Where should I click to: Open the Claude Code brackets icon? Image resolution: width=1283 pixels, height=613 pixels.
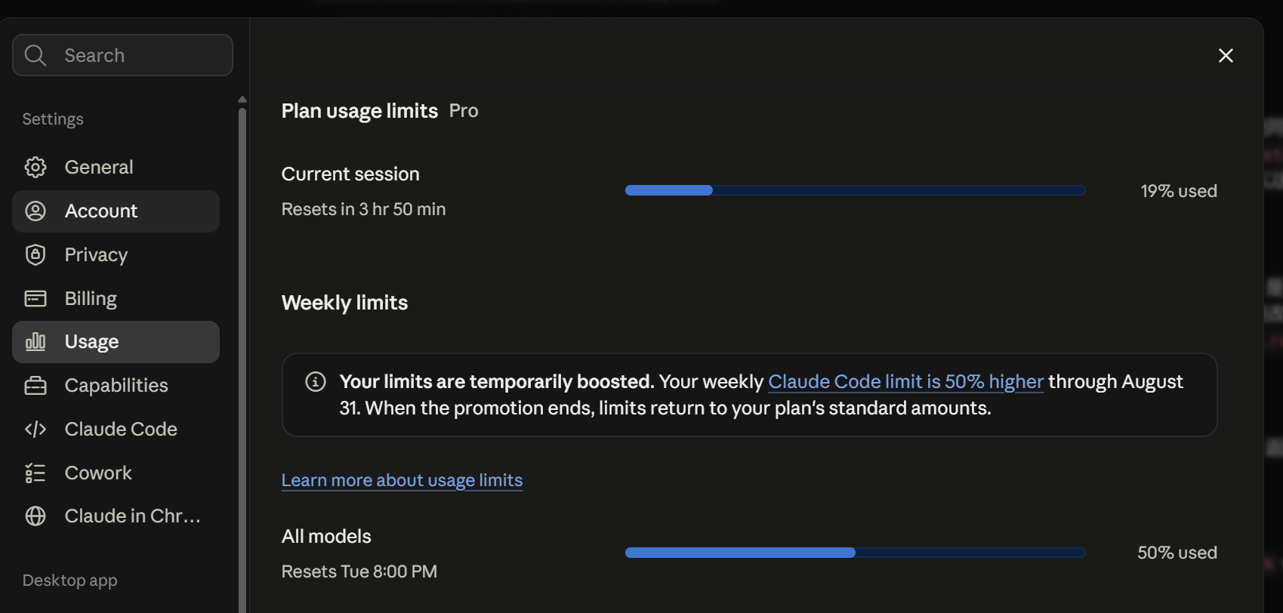click(35, 429)
